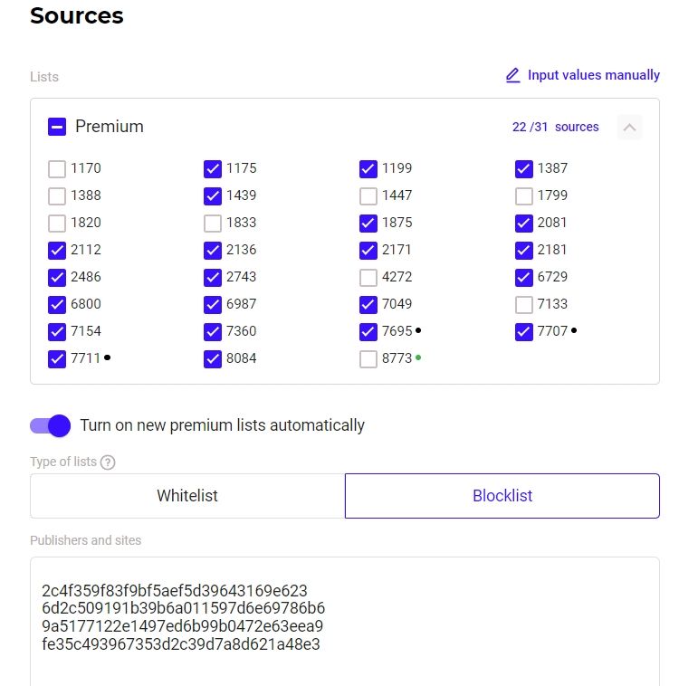698x686 pixels.
Task: Collapse the Premium list with chevron
Action: tap(630, 128)
